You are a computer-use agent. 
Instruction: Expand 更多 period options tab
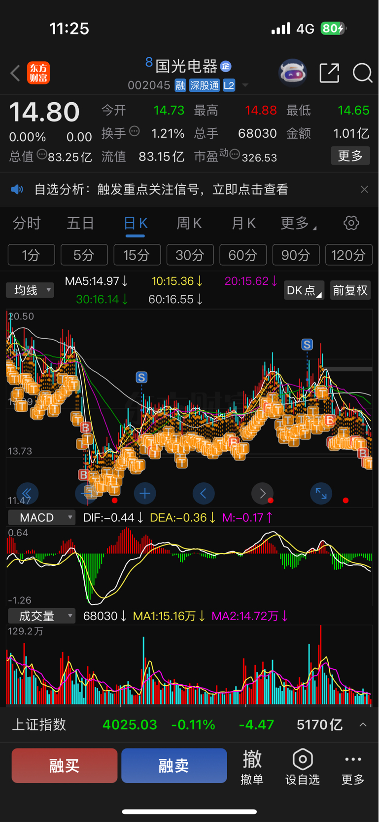(298, 223)
